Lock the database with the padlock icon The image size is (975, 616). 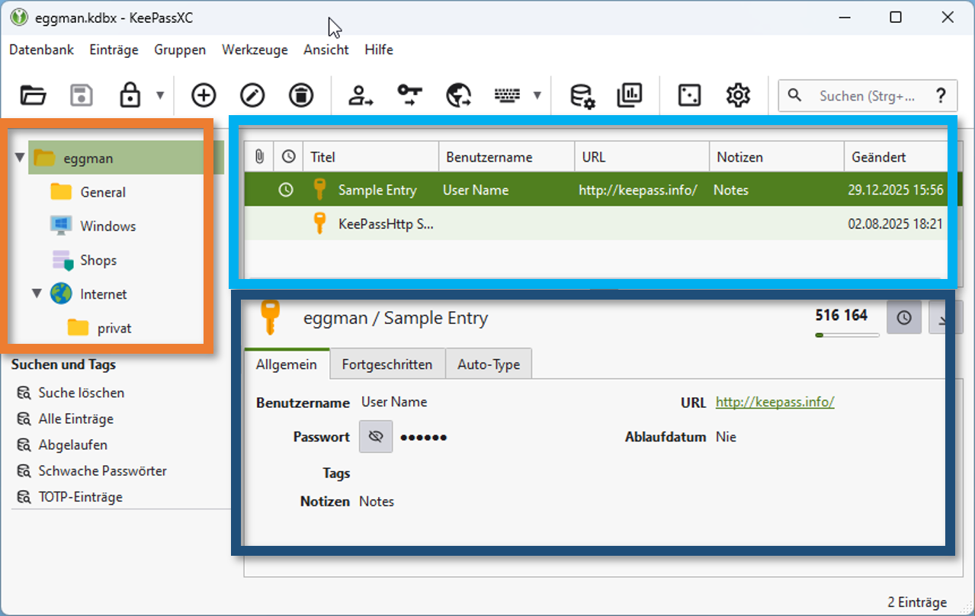click(x=130, y=95)
